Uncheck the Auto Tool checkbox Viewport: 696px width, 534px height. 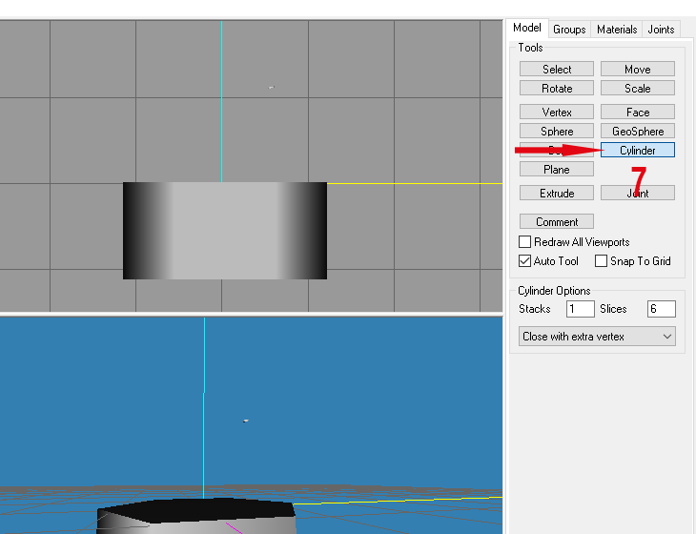(524, 261)
